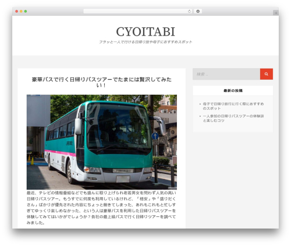
Task: Minimize the window with the yellow button
Action: pyautogui.click(x=21, y=11)
